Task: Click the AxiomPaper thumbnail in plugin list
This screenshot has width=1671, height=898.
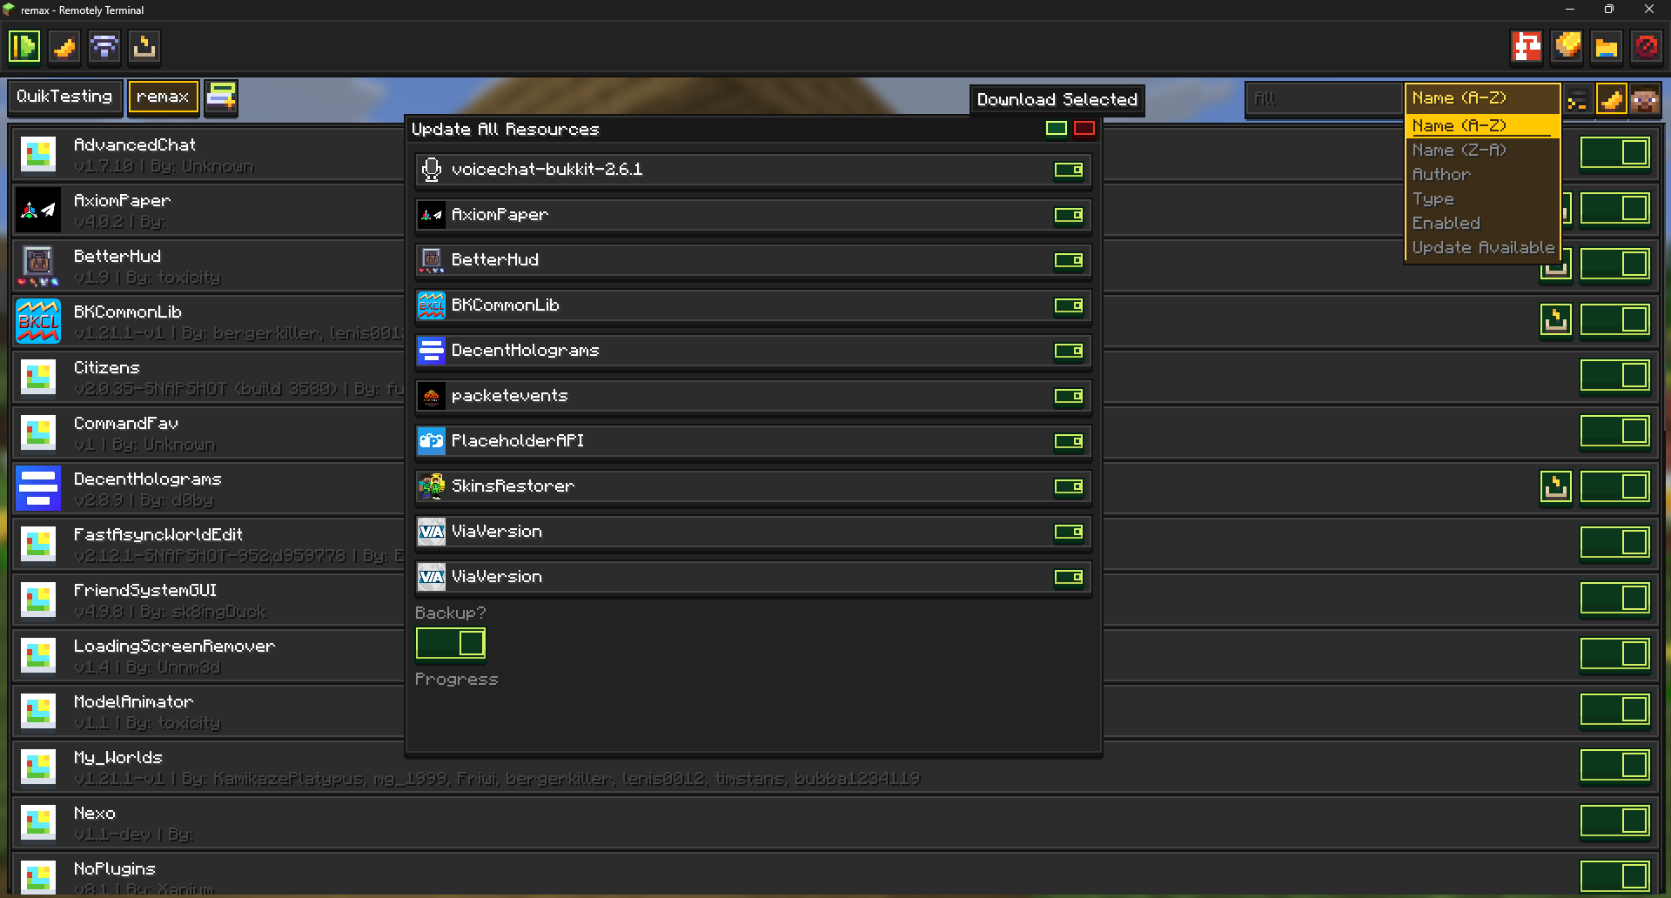Action: pyautogui.click(x=38, y=210)
